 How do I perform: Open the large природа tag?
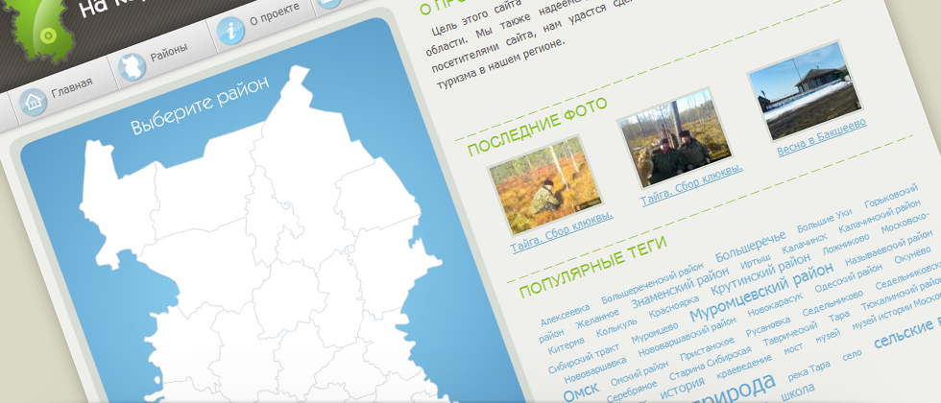point(733,391)
